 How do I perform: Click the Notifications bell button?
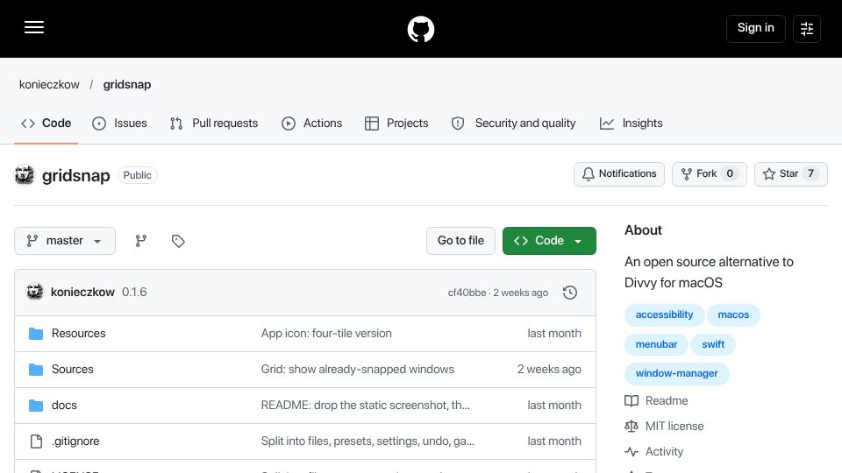click(619, 173)
